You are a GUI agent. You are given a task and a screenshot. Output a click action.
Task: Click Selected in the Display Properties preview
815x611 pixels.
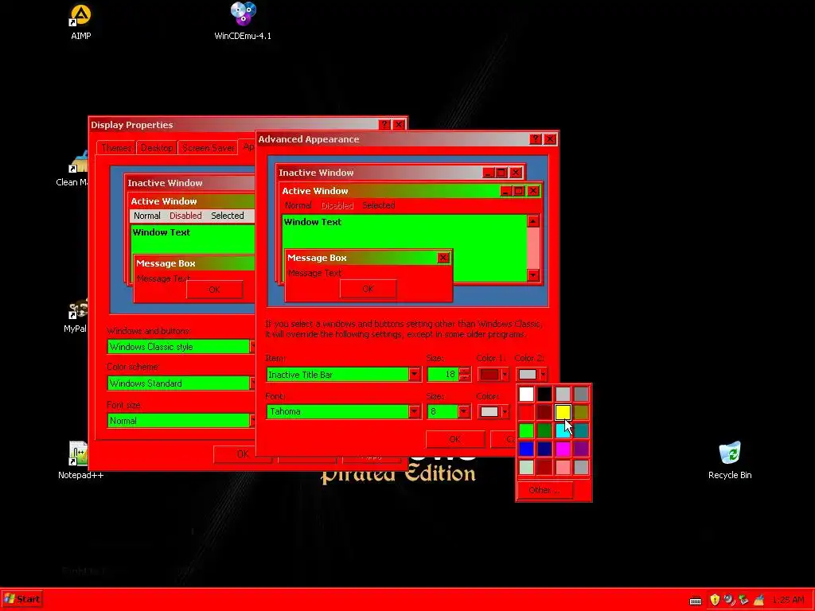coord(227,216)
